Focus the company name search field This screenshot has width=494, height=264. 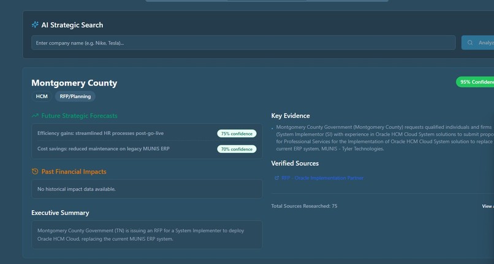pos(243,43)
